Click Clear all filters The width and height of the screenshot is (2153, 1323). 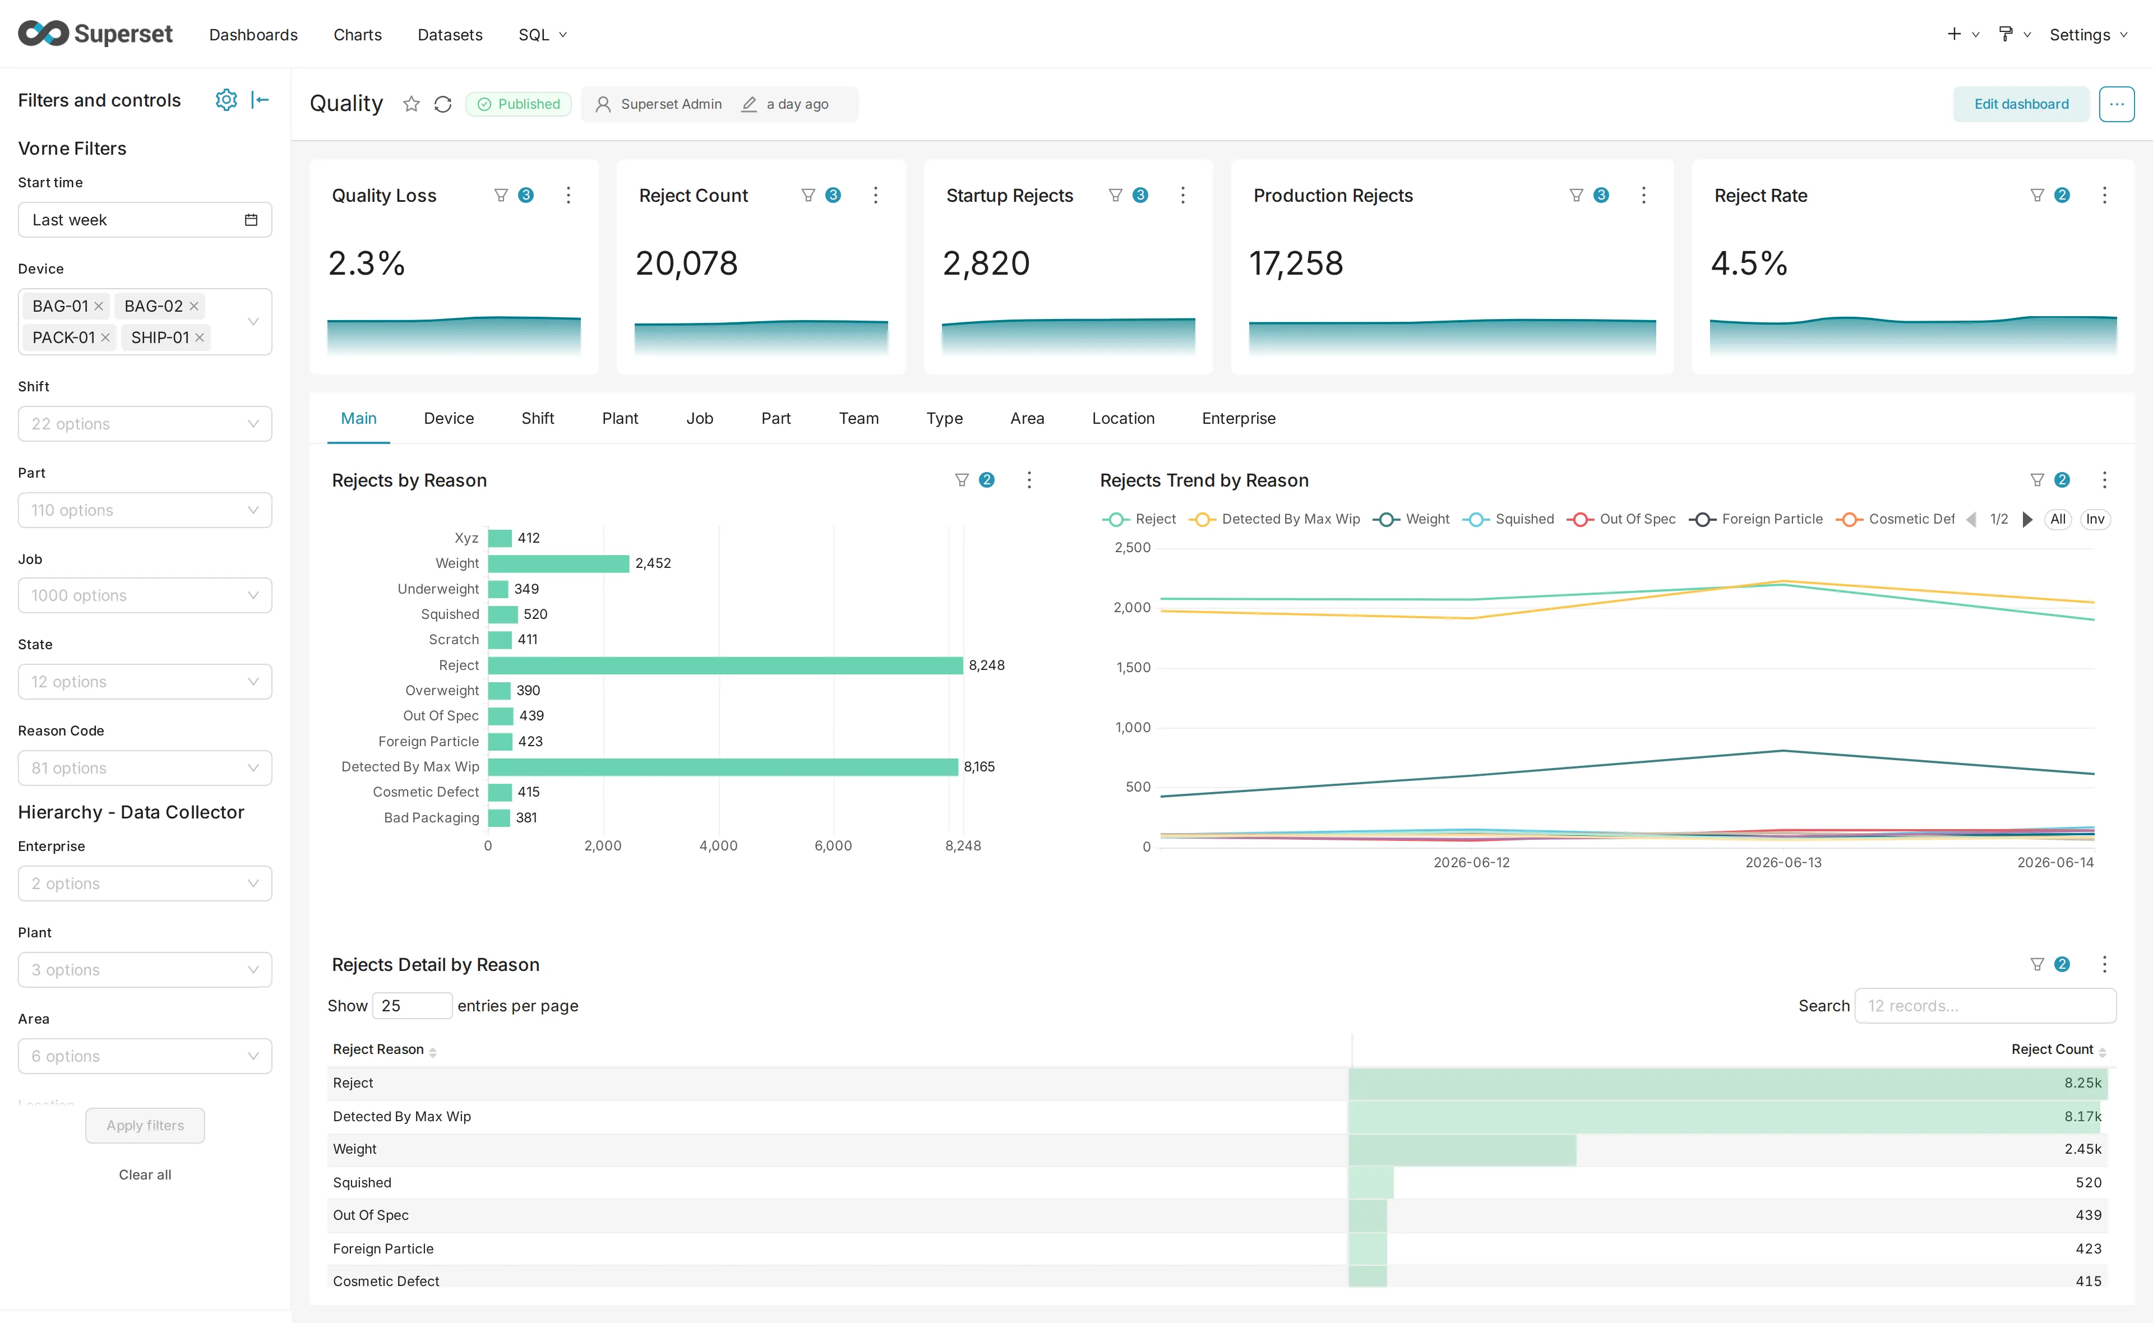point(145,1174)
